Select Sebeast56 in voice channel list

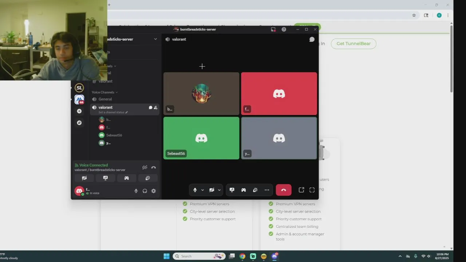[114, 135]
